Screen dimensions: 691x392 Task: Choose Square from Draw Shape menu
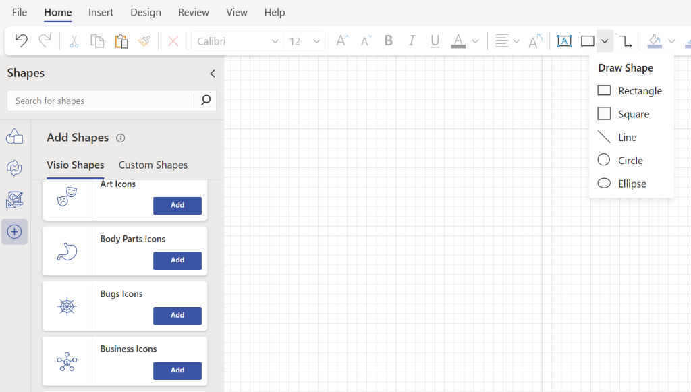point(631,114)
